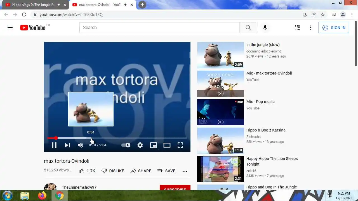Screen dimensions: 358x201
Task: Click the share page icon in address bar
Action: coord(314,15)
